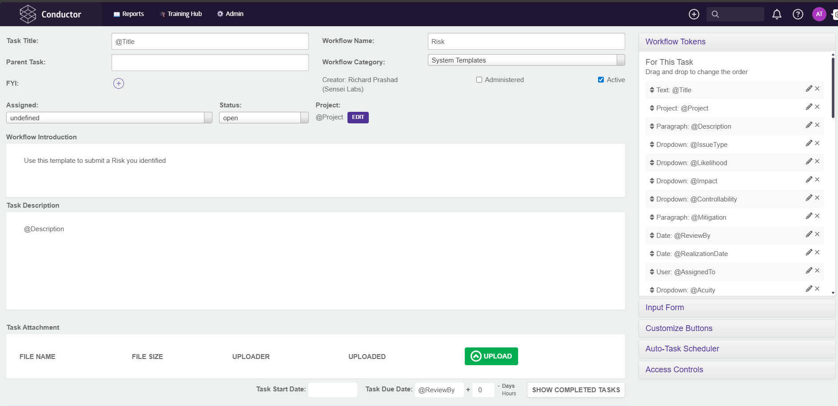Add an FYI recipient with plus icon

tap(119, 83)
